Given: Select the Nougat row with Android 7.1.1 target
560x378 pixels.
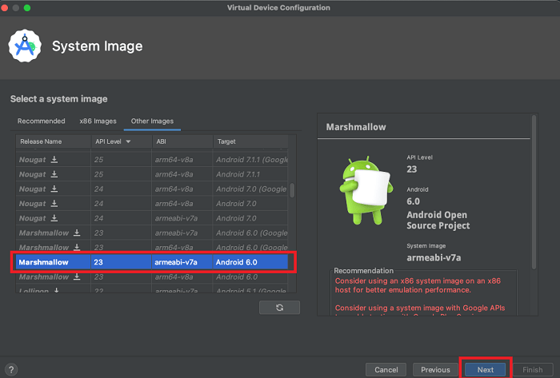Looking at the screenshot, I should (152, 174).
